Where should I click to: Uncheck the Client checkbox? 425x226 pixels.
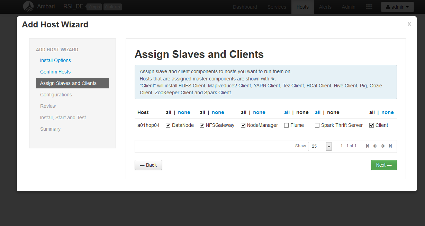pos(371,125)
